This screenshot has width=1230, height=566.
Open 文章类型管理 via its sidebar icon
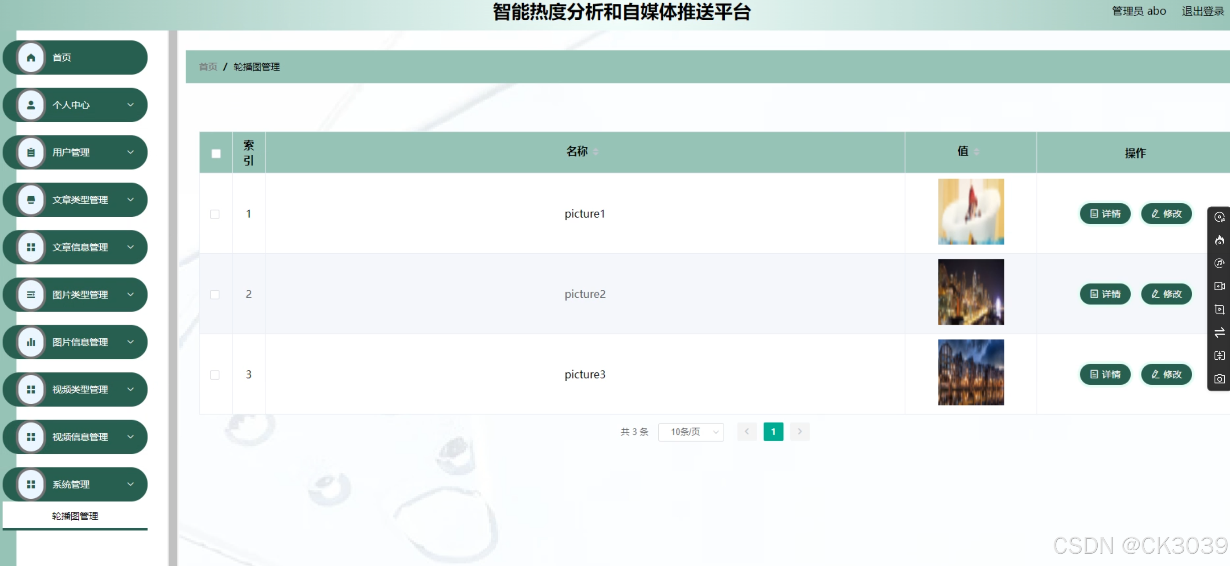click(31, 200)
